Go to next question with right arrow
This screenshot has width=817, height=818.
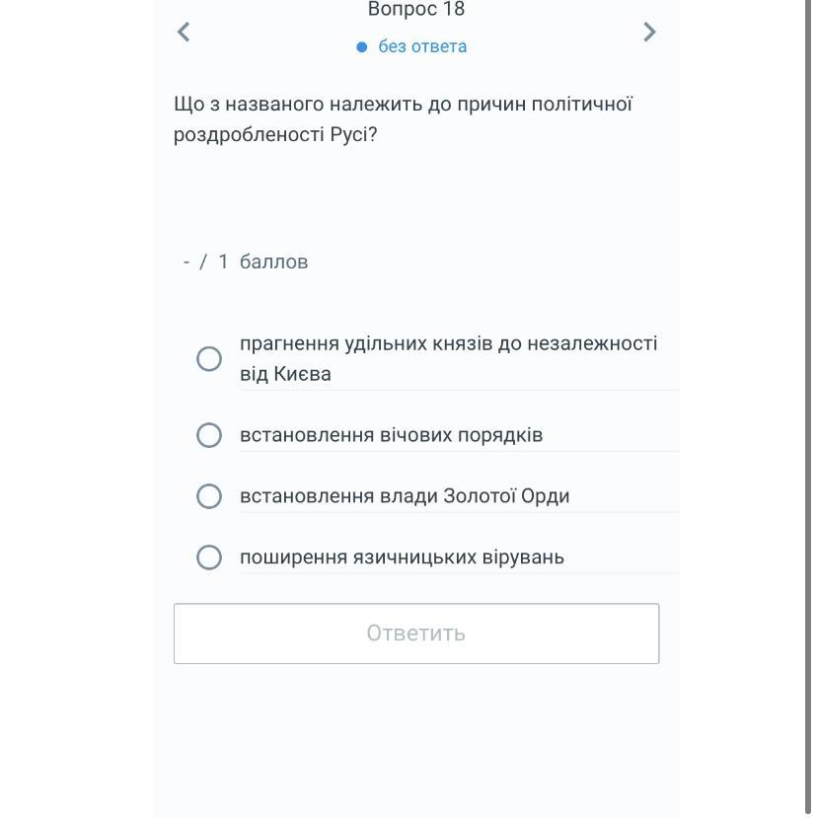[x=649, y=32]
